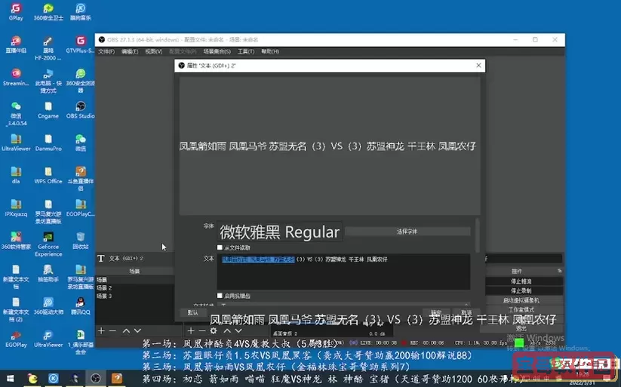621x387 pixels.
Task: Launch the 360安全浏览器 desktop shortcut
Action: (81, 81)
